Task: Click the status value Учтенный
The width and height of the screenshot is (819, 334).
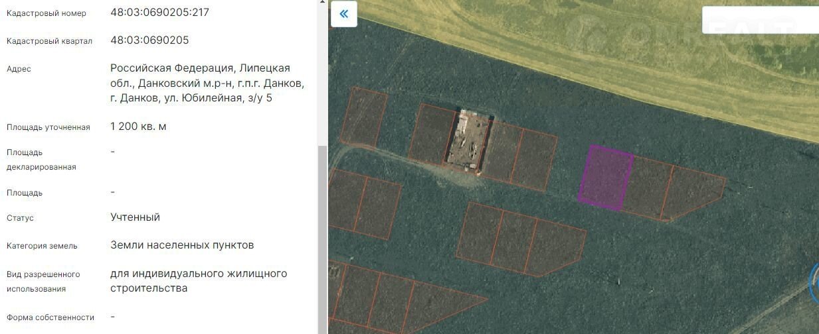Action: [135, 217]
